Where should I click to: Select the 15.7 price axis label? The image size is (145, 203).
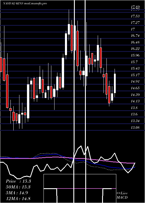(x=134, y=62)
